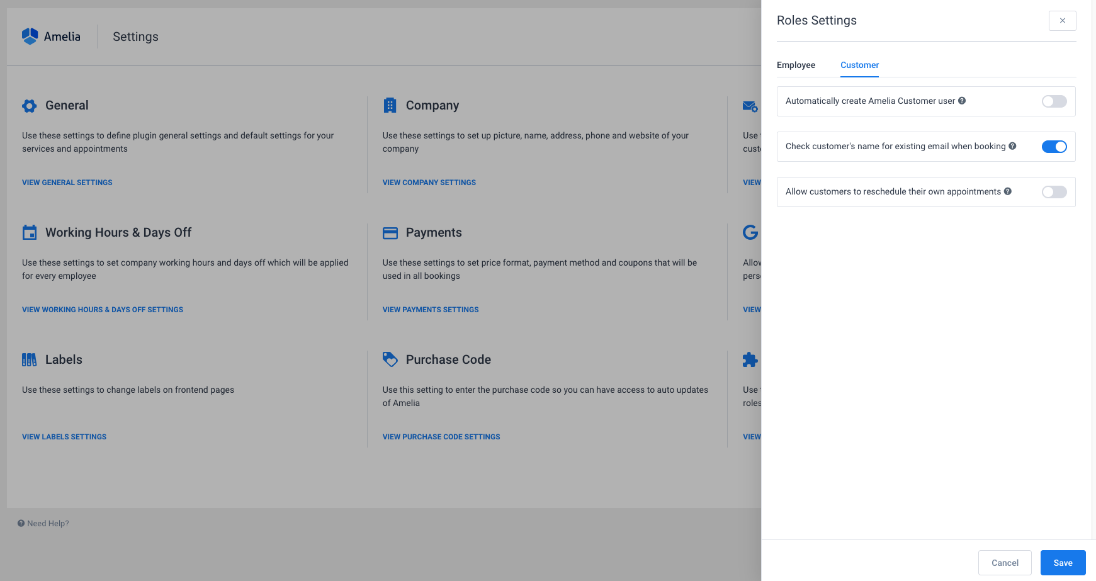Viewport: 1096px width, 581px height.
Task: Enable Automatically create Amelia Customer user toggle
Action: [1054, 101]
